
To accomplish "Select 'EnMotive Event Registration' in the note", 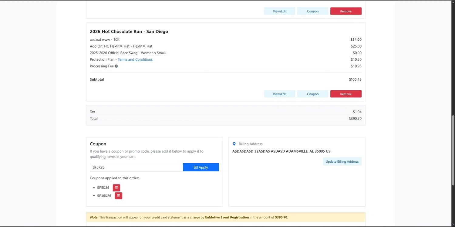I will tap(227, 217).
